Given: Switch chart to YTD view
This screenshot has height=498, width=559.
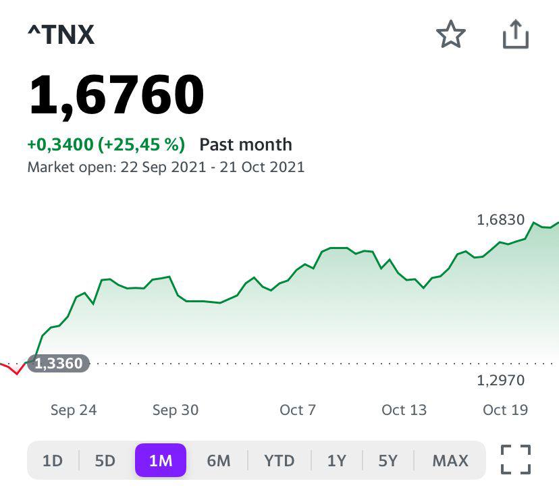Looking at the screenshot, I should [279, 461].
